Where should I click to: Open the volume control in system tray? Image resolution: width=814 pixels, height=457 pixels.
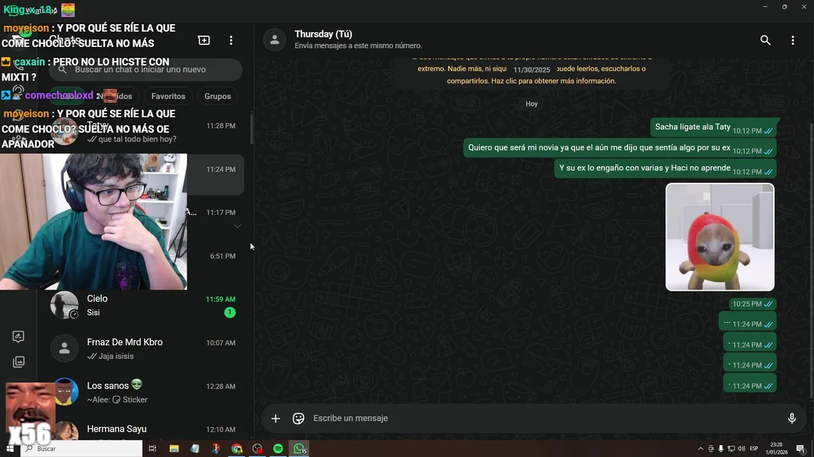point(742,449)
